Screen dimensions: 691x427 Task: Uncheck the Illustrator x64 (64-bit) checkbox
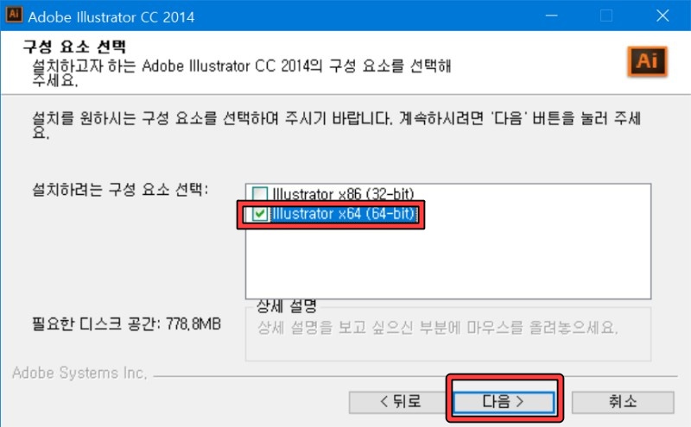pos(260,215)
